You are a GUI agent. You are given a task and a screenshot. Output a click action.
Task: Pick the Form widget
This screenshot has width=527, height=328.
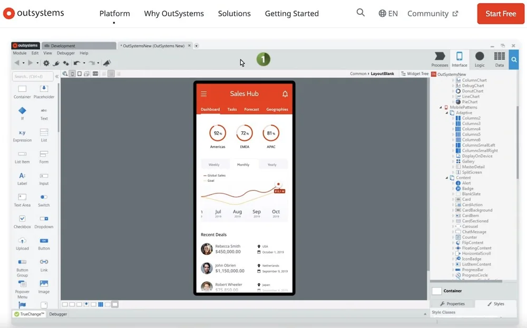pyautogui.click(x=44, y=157)
